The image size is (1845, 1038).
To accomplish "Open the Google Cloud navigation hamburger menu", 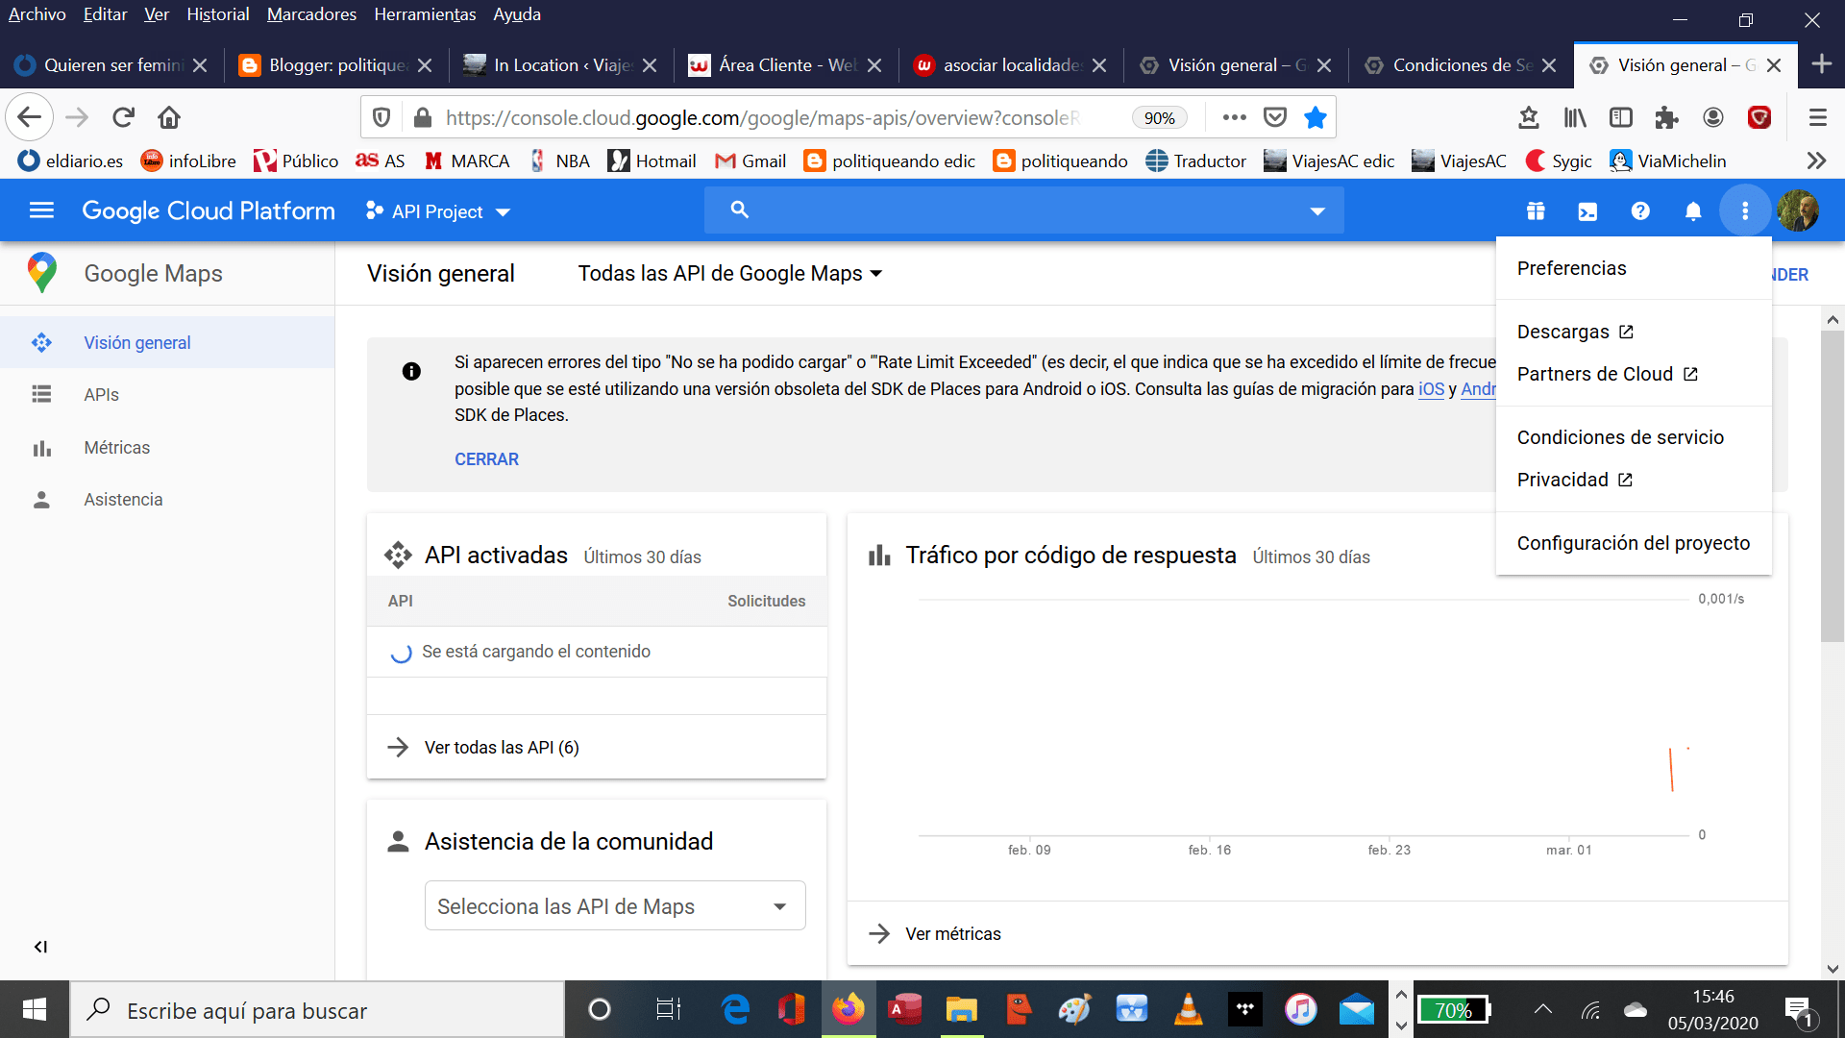I will pyautogui.click(x=41, y=210).
